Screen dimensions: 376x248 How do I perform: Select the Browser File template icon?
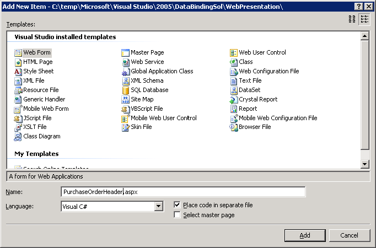[x=234, y=127]
